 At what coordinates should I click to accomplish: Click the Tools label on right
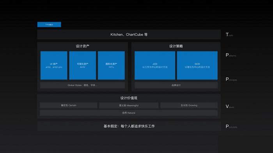pos(229,35)
